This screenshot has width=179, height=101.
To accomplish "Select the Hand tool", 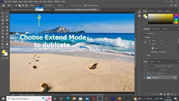I will 7,44.
